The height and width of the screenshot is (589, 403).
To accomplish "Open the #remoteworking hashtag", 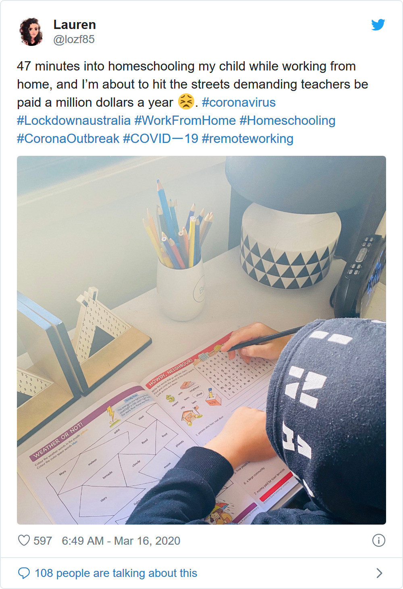I will [x=247, y=138].
